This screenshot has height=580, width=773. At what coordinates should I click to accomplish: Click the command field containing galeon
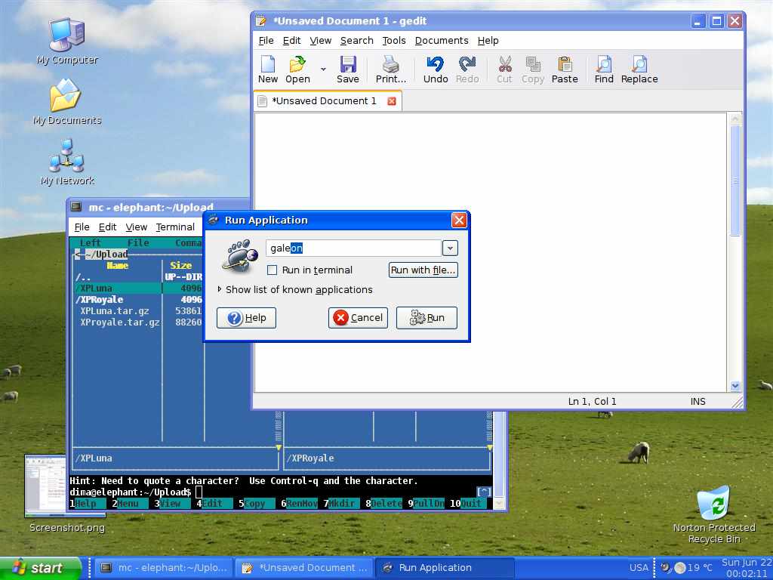click(x=353, y=248)
